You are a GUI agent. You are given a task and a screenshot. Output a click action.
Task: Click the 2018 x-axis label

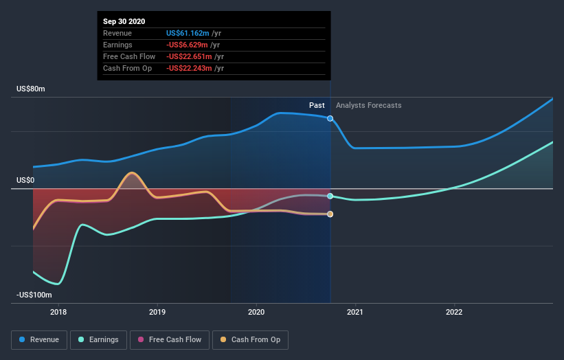58,312
